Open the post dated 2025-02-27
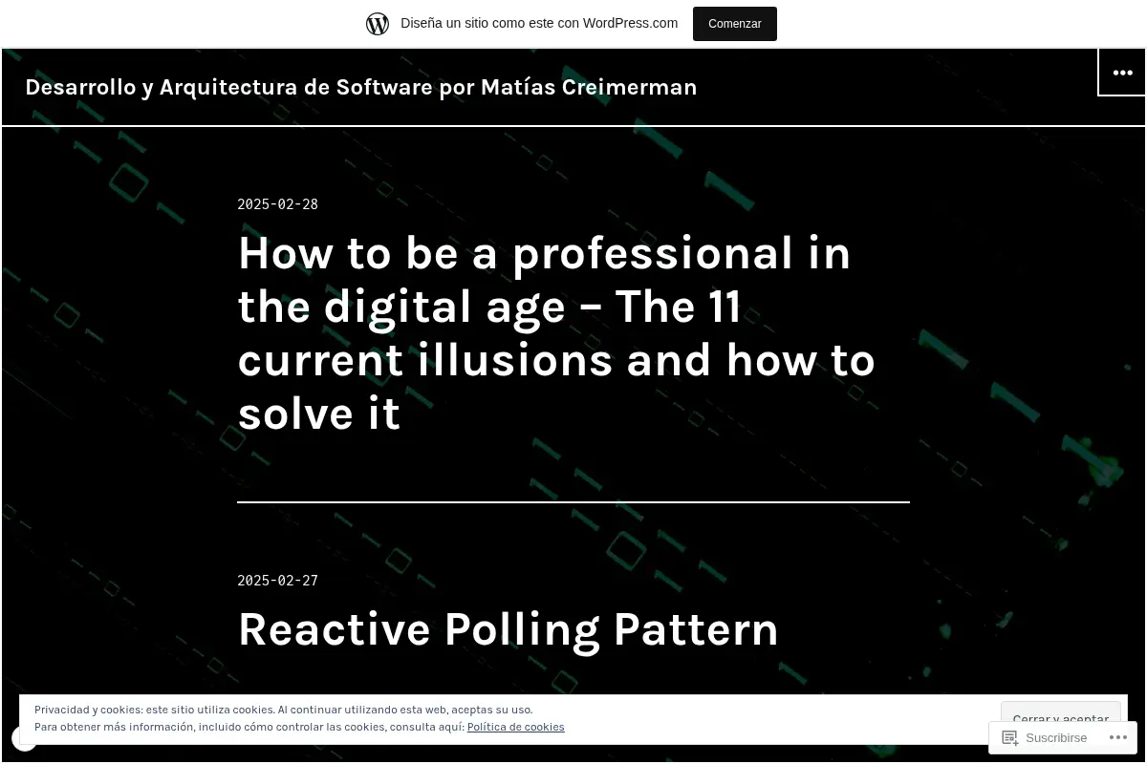The height and width of the screenshot is (764, 1147). [x=278, y=581]
